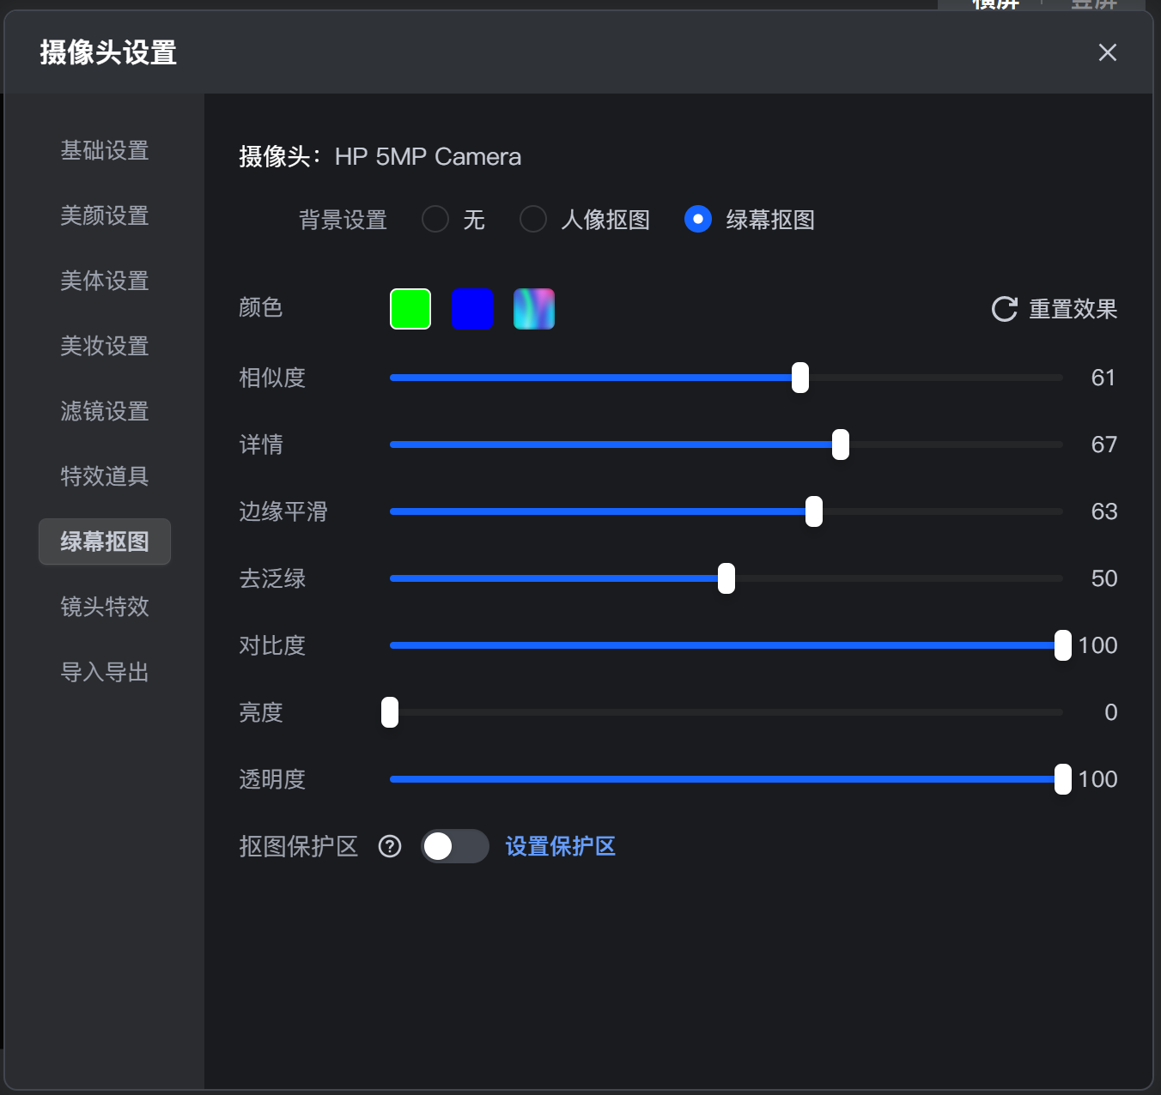The height and width of the screenshot is (1095, 1161).
Task: Click the help icon beside 抠图保护区
Action: pyautogui.click(x=390, y=847)
